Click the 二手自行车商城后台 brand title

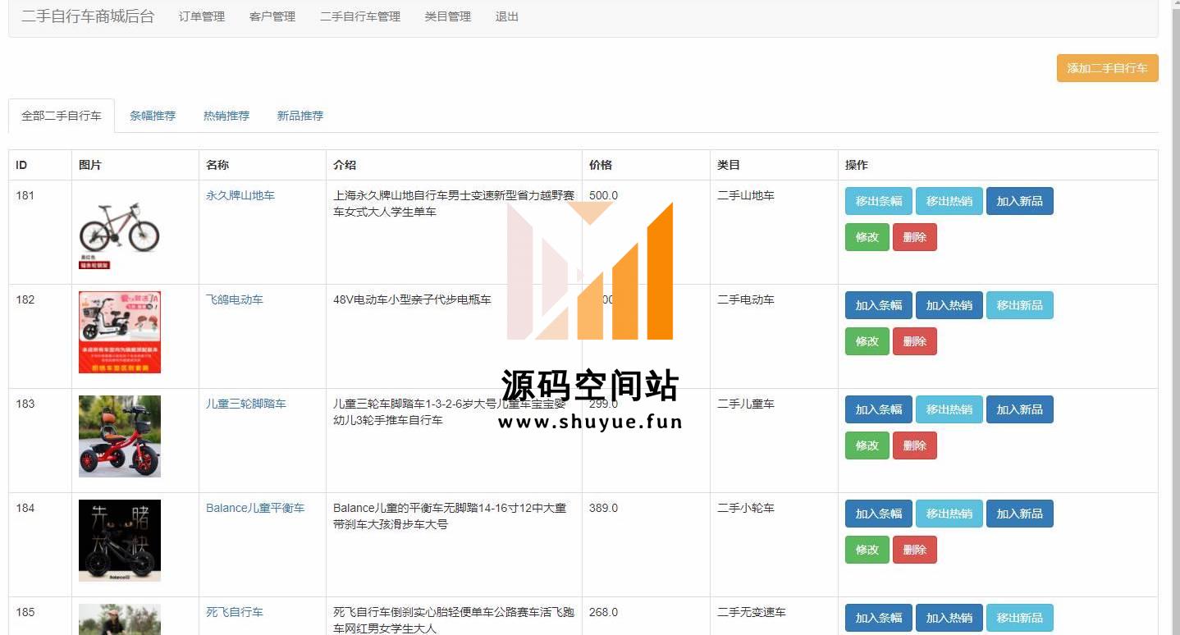point(88,16)
